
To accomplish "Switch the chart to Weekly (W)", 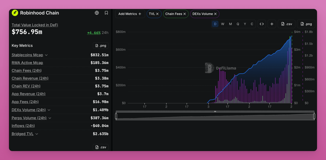I will [222, 24].
